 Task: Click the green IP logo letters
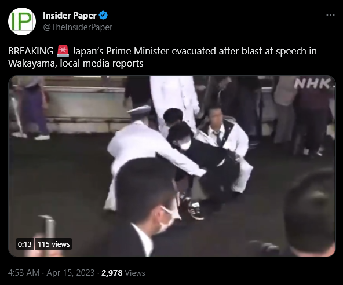click(x=21, y=21)
